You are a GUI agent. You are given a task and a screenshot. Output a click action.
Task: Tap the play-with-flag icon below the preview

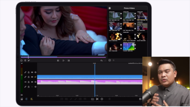click(29, 60)
